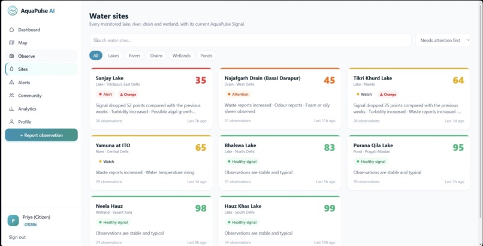Click signal score 65 on Yamuna at ITO

coord(201,147)
